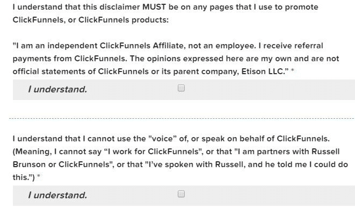Click the bold word "MUST" in the first sentence
Viewport: 355px width, 222px height.
(x=154, y=7)
